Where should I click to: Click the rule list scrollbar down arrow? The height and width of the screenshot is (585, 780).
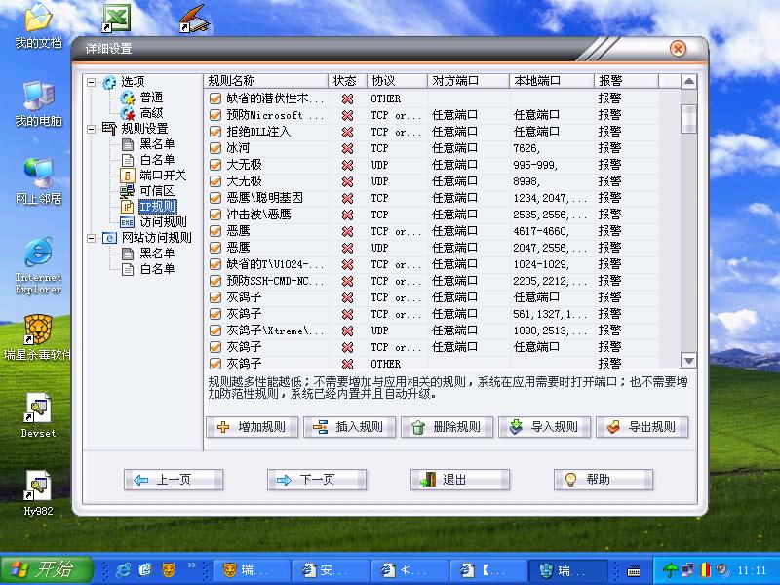tap(688, 360)
